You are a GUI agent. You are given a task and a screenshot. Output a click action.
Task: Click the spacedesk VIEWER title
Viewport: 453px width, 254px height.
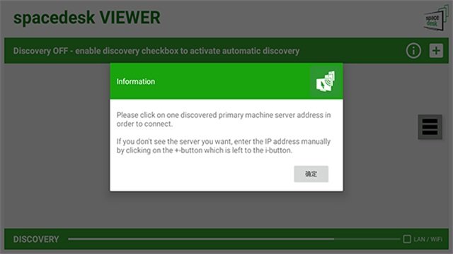pos(86,18)
